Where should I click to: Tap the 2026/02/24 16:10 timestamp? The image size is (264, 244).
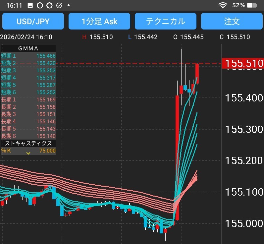tap(26, 37)
